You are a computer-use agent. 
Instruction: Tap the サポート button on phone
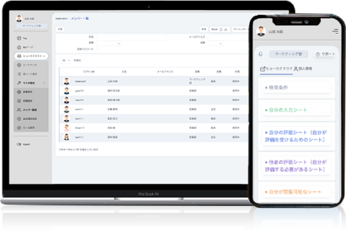coord(325,54)
